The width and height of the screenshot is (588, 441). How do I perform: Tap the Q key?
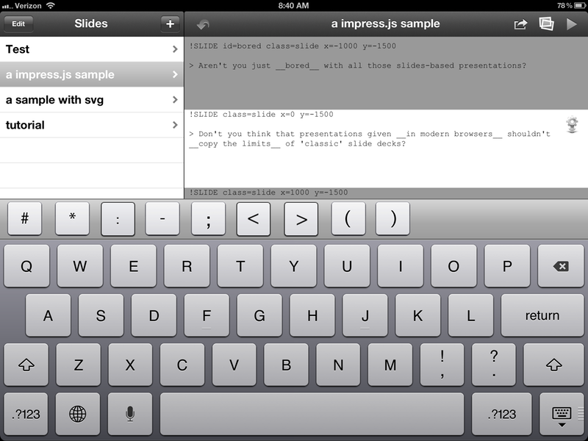26,266
